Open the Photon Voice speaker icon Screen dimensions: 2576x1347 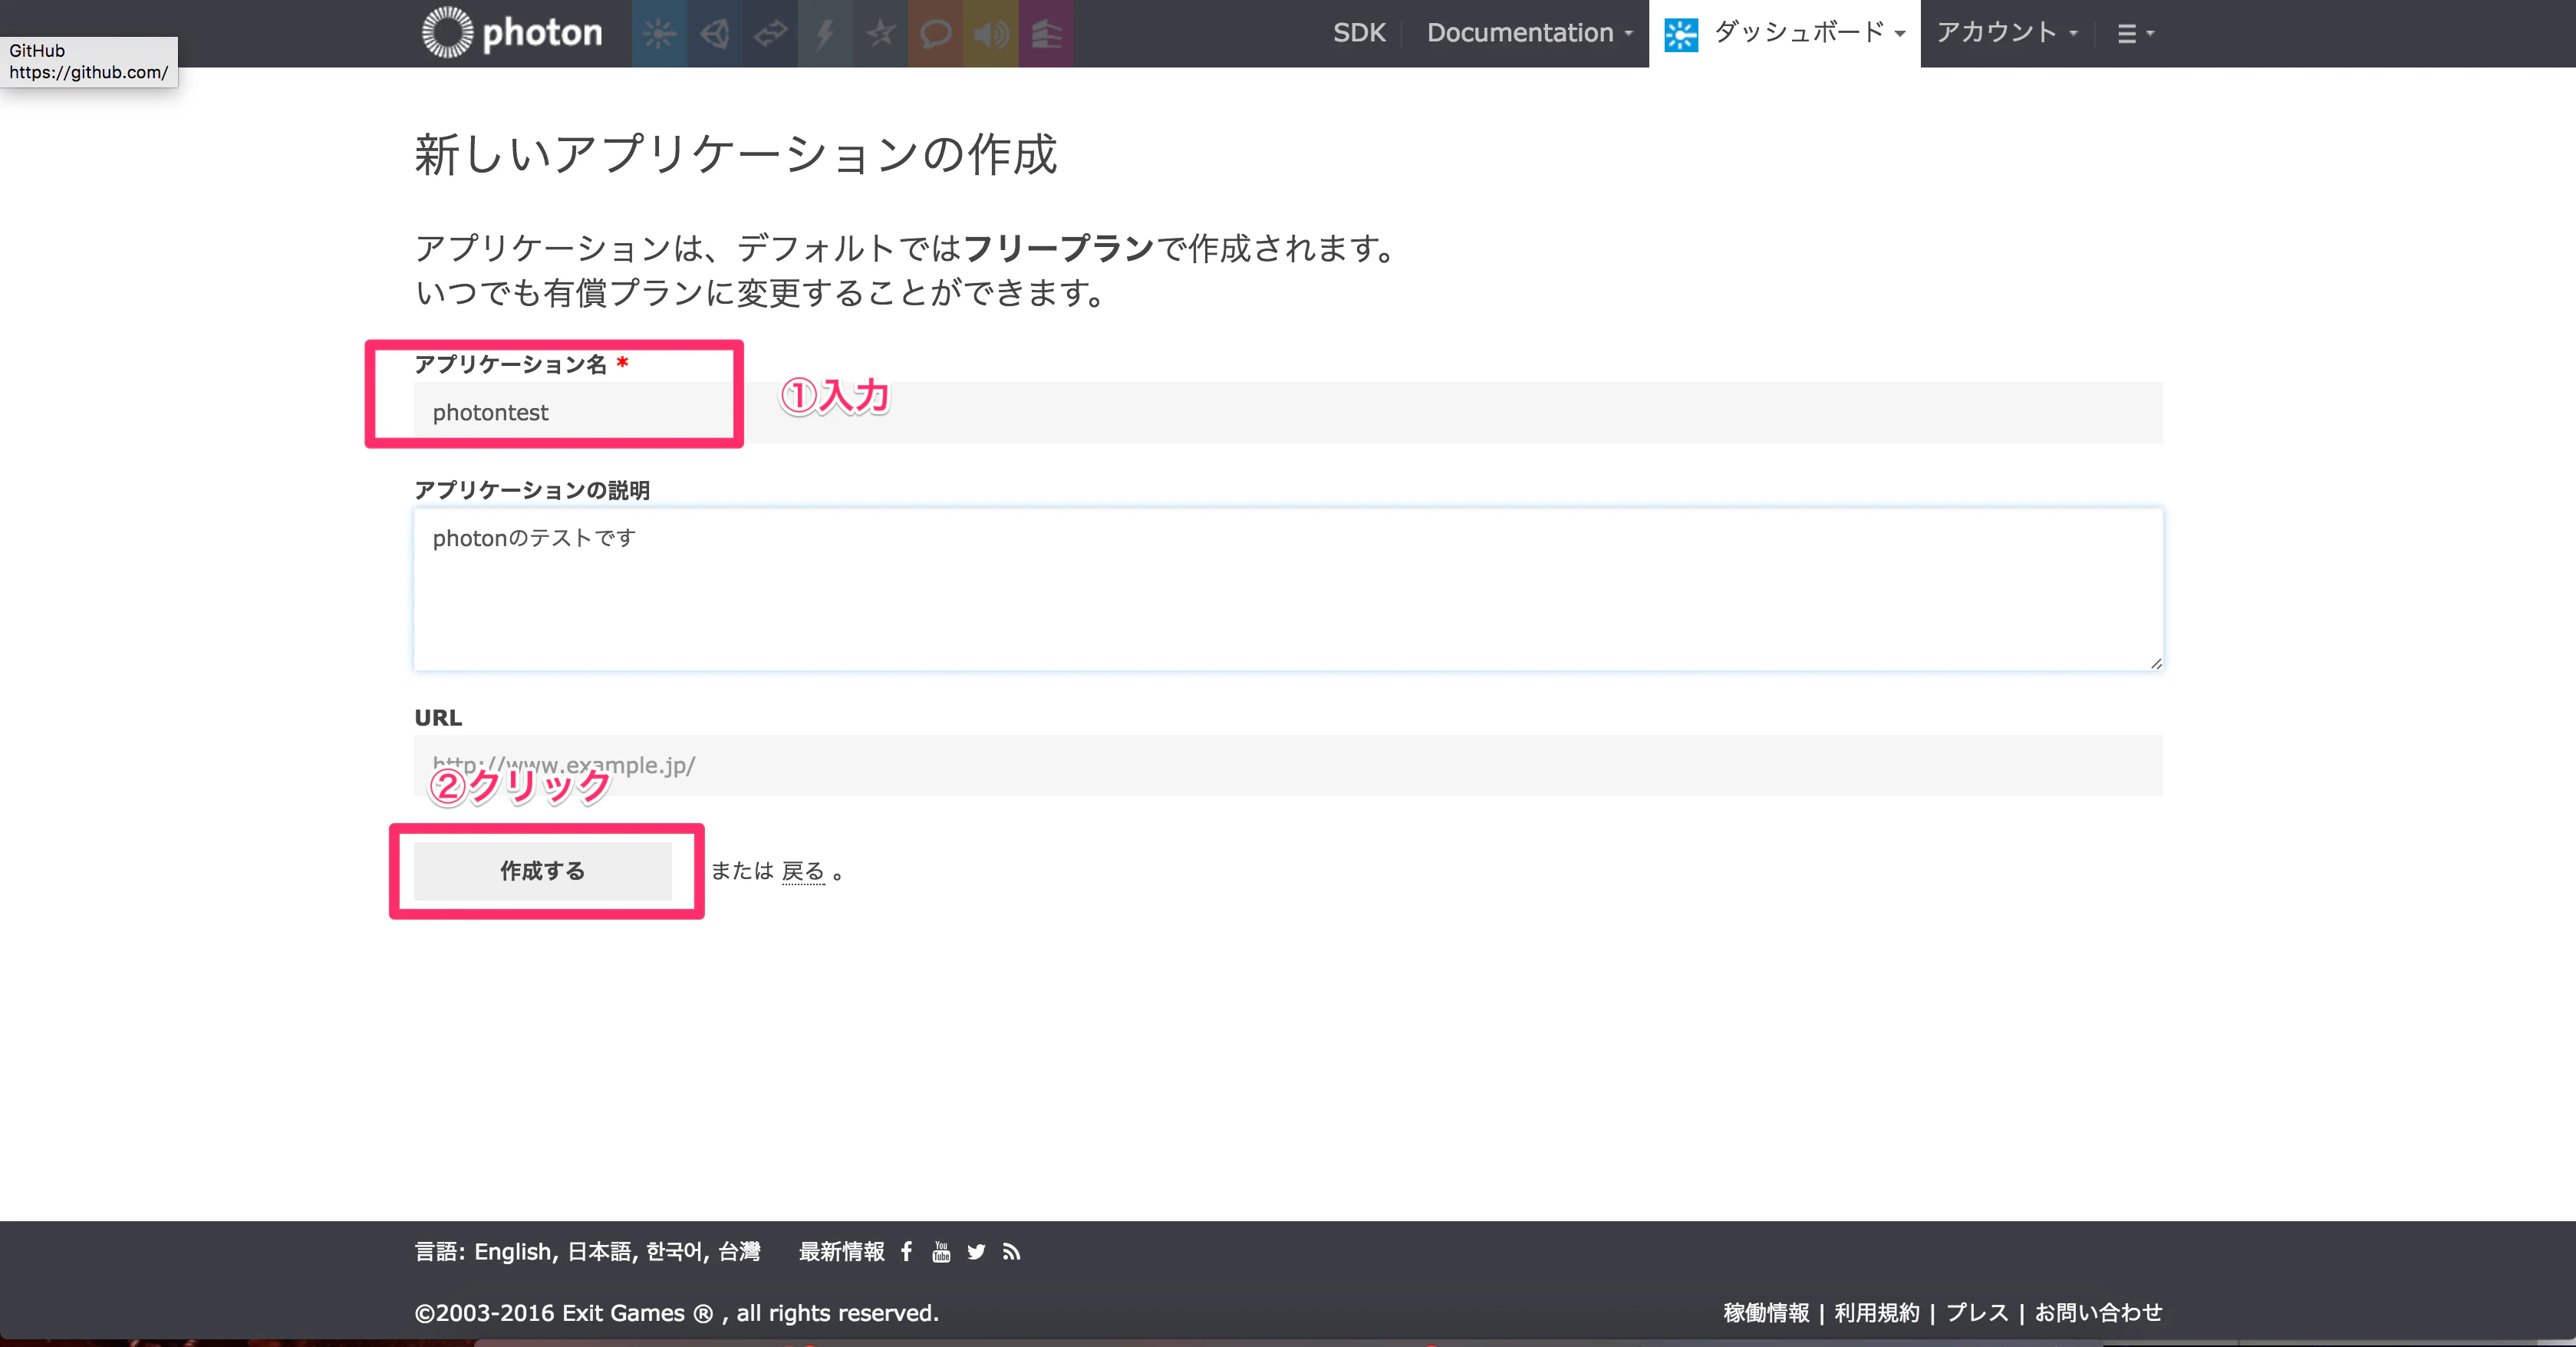point(991,34)
